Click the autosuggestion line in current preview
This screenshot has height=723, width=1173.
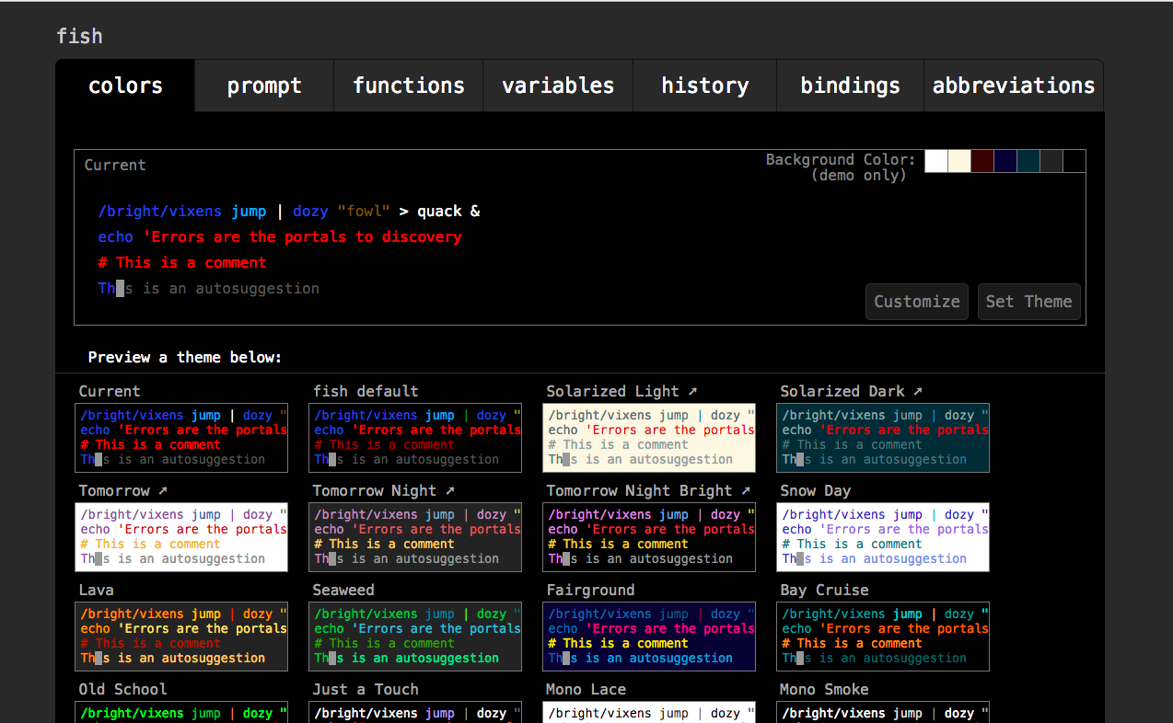click(x=209, y=289)
